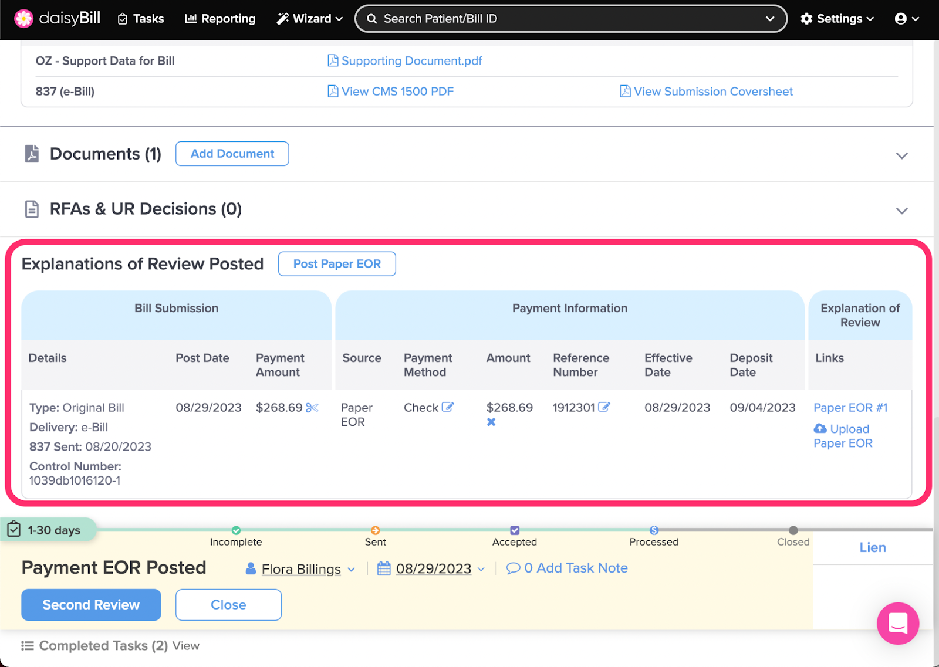Click the scissors icon beside Payment Amount
This screenshot has width=939, height=667.
pos(312,408)
